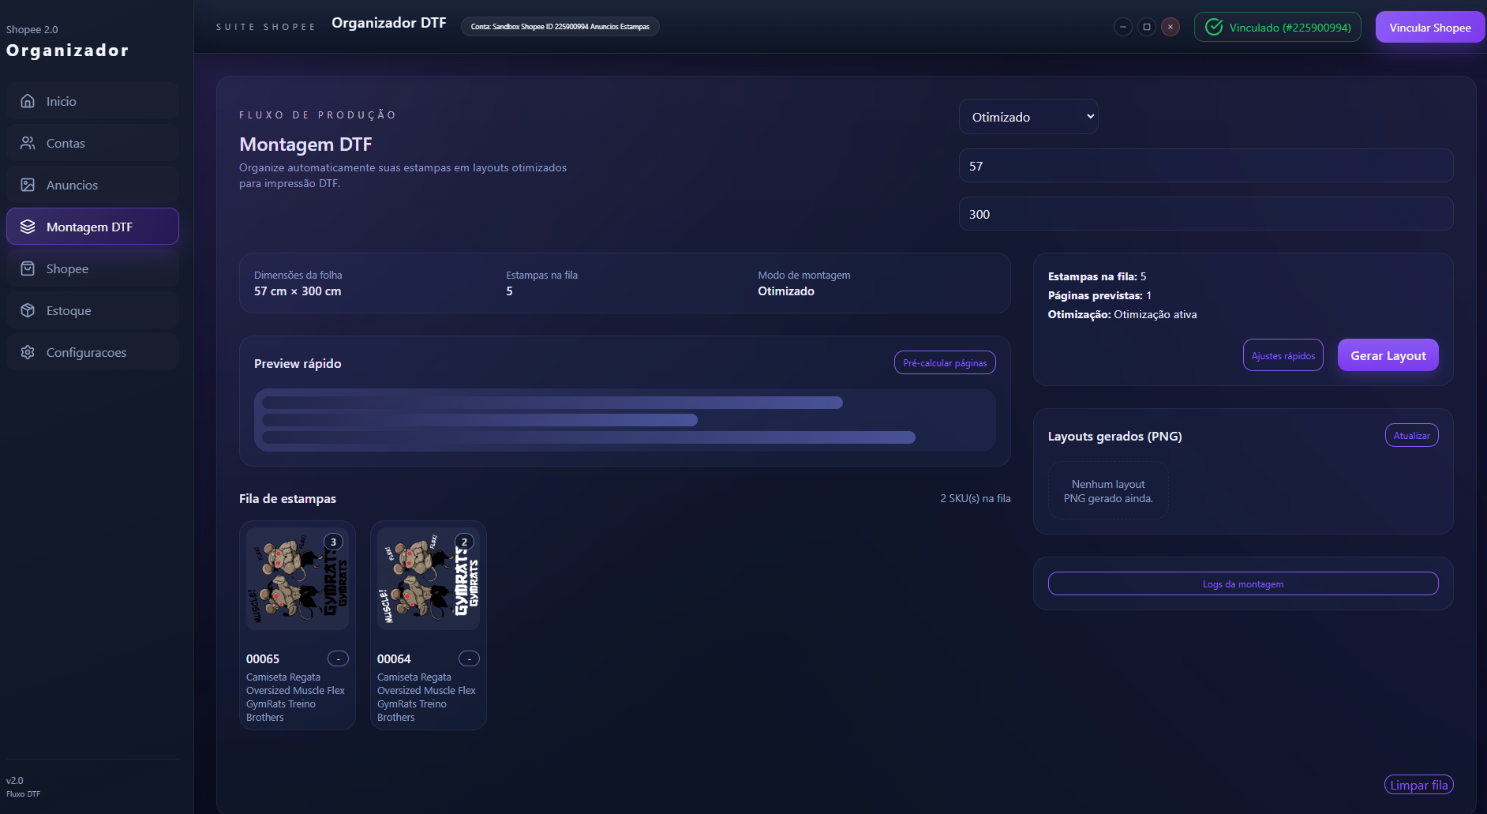Click the Anuncios image icon
1487x814 pixels.
[28, 185]
